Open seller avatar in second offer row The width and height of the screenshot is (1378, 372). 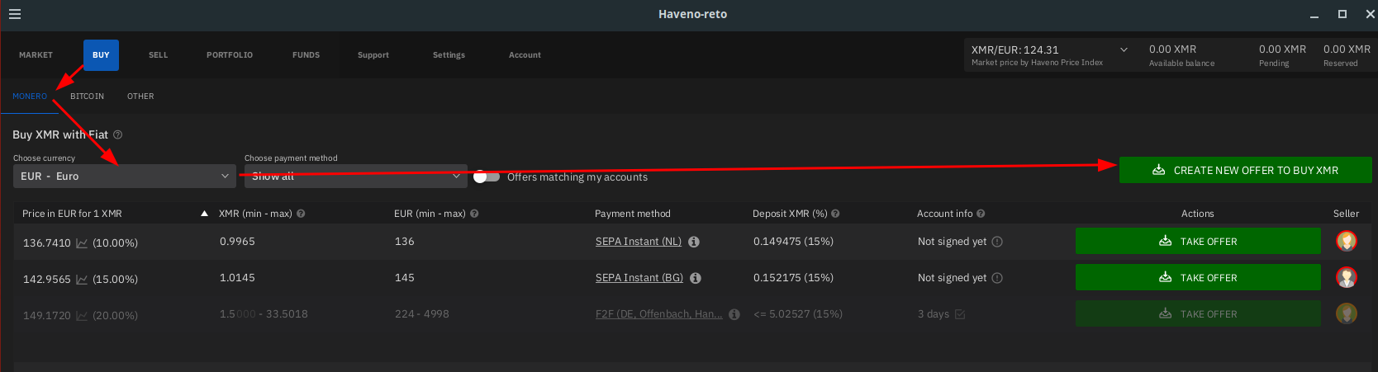1347,277
